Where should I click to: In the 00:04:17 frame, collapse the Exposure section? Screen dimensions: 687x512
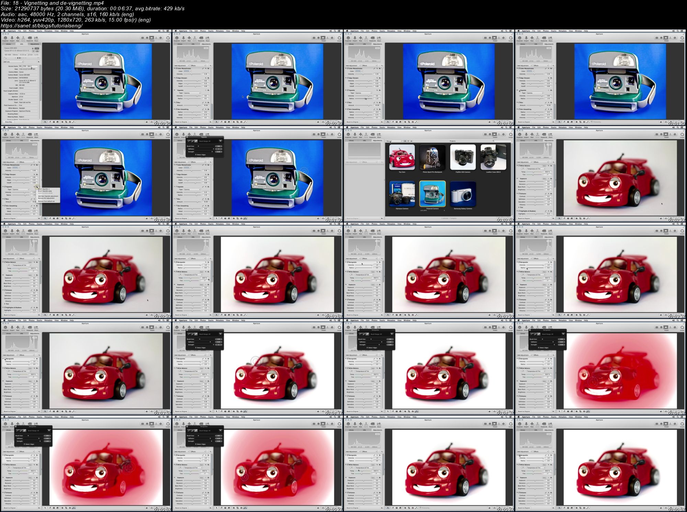[174, 381]
